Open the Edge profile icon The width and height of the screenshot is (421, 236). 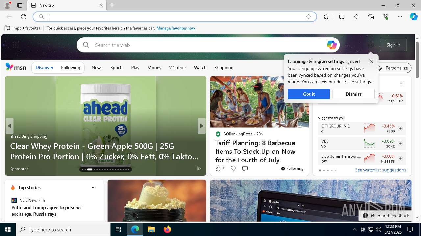click(x=7, y=5)
